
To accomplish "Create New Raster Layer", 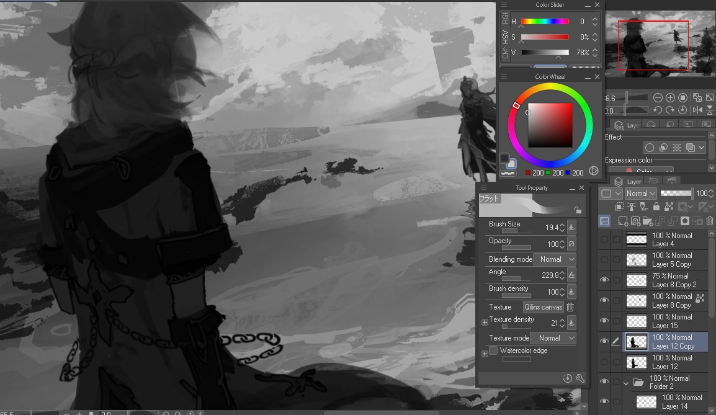I will (623, 221).
